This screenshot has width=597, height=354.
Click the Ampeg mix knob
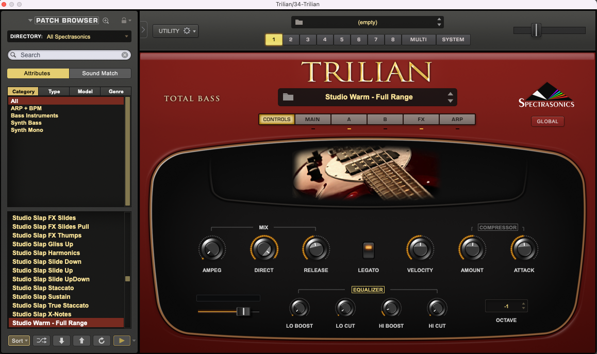click(x=212, y=249)
